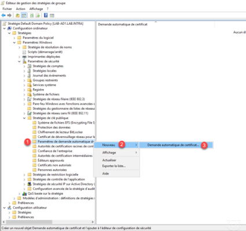Click the Export list toolbar icon
Viewport: 246px width, 231px height.
pos(38,15)
